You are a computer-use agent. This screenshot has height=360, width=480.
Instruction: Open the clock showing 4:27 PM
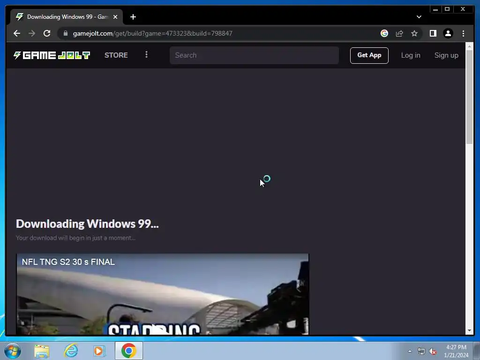(456, 351)
